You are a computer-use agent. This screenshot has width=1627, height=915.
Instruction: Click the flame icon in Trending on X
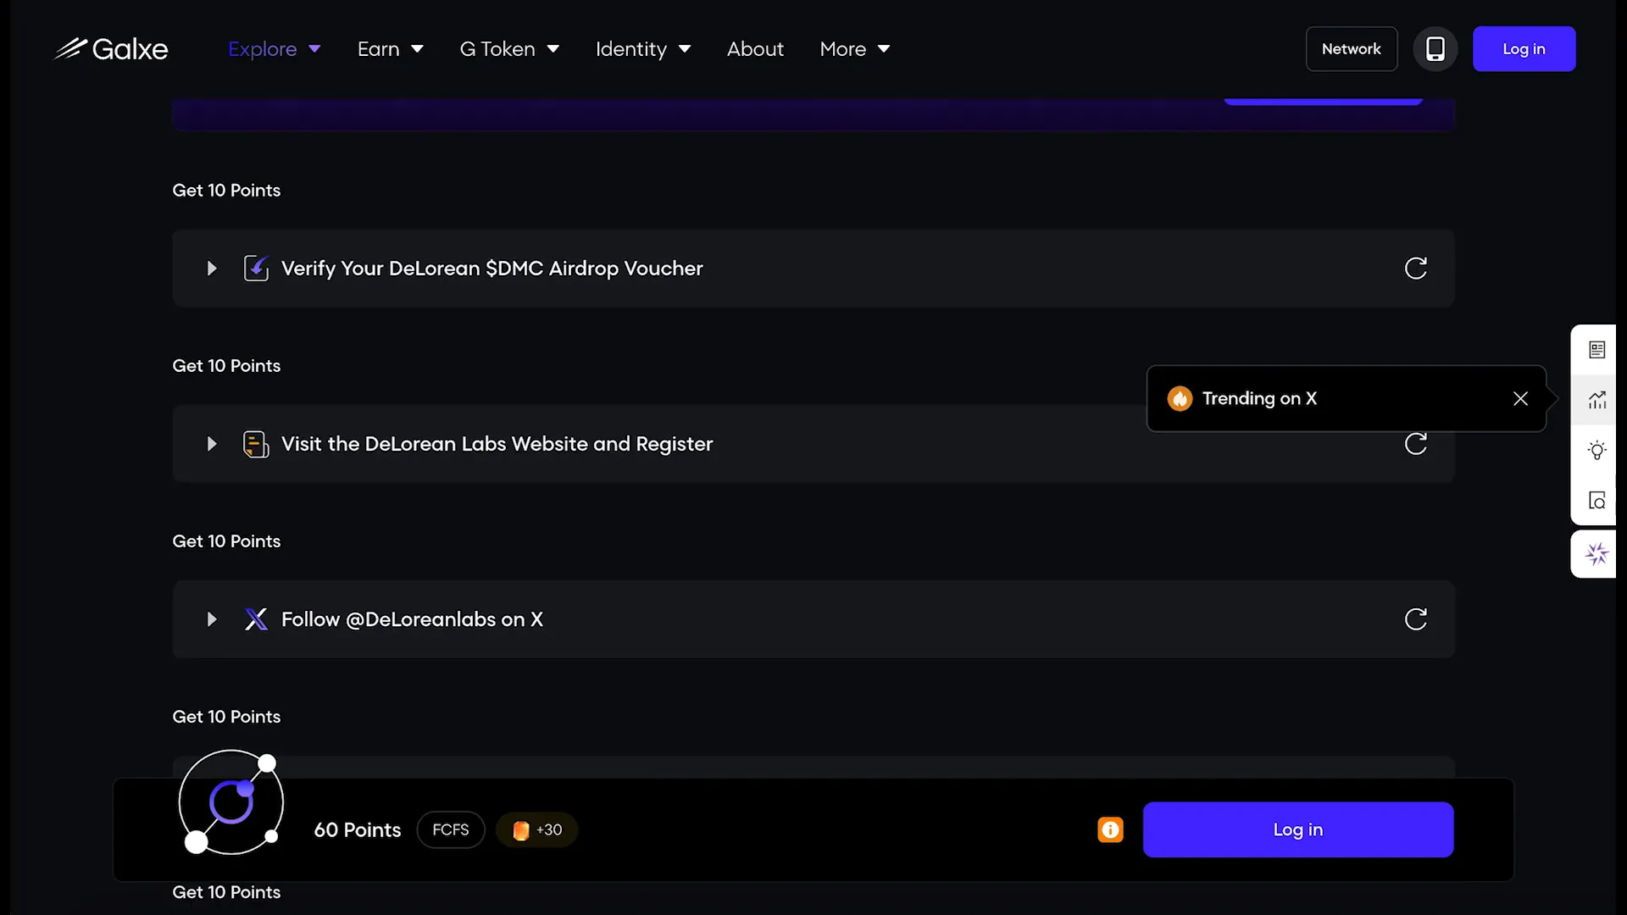[1180, 398]
